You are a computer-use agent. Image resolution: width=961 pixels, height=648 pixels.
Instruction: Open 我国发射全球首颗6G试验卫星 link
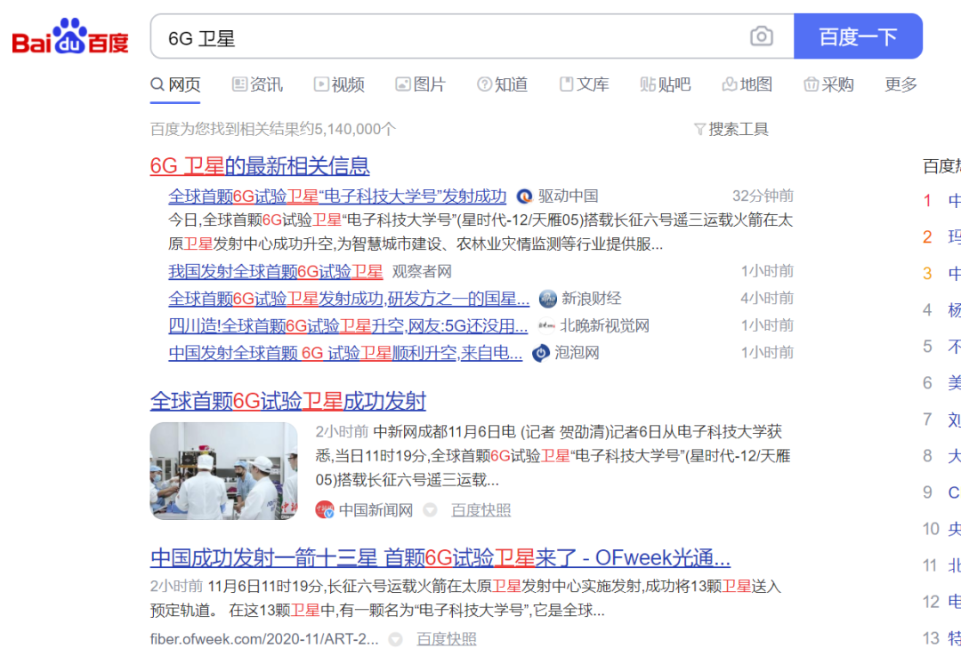pyautogui.click(x=276, y=271)
